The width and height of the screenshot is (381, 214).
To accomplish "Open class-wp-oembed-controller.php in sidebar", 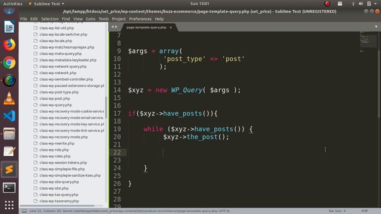I will tap(66, 79).
